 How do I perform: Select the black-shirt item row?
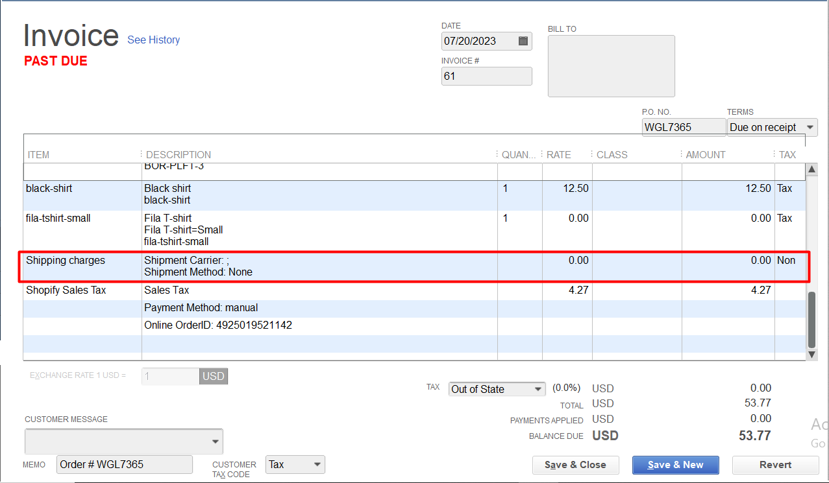tap(49, 189)
